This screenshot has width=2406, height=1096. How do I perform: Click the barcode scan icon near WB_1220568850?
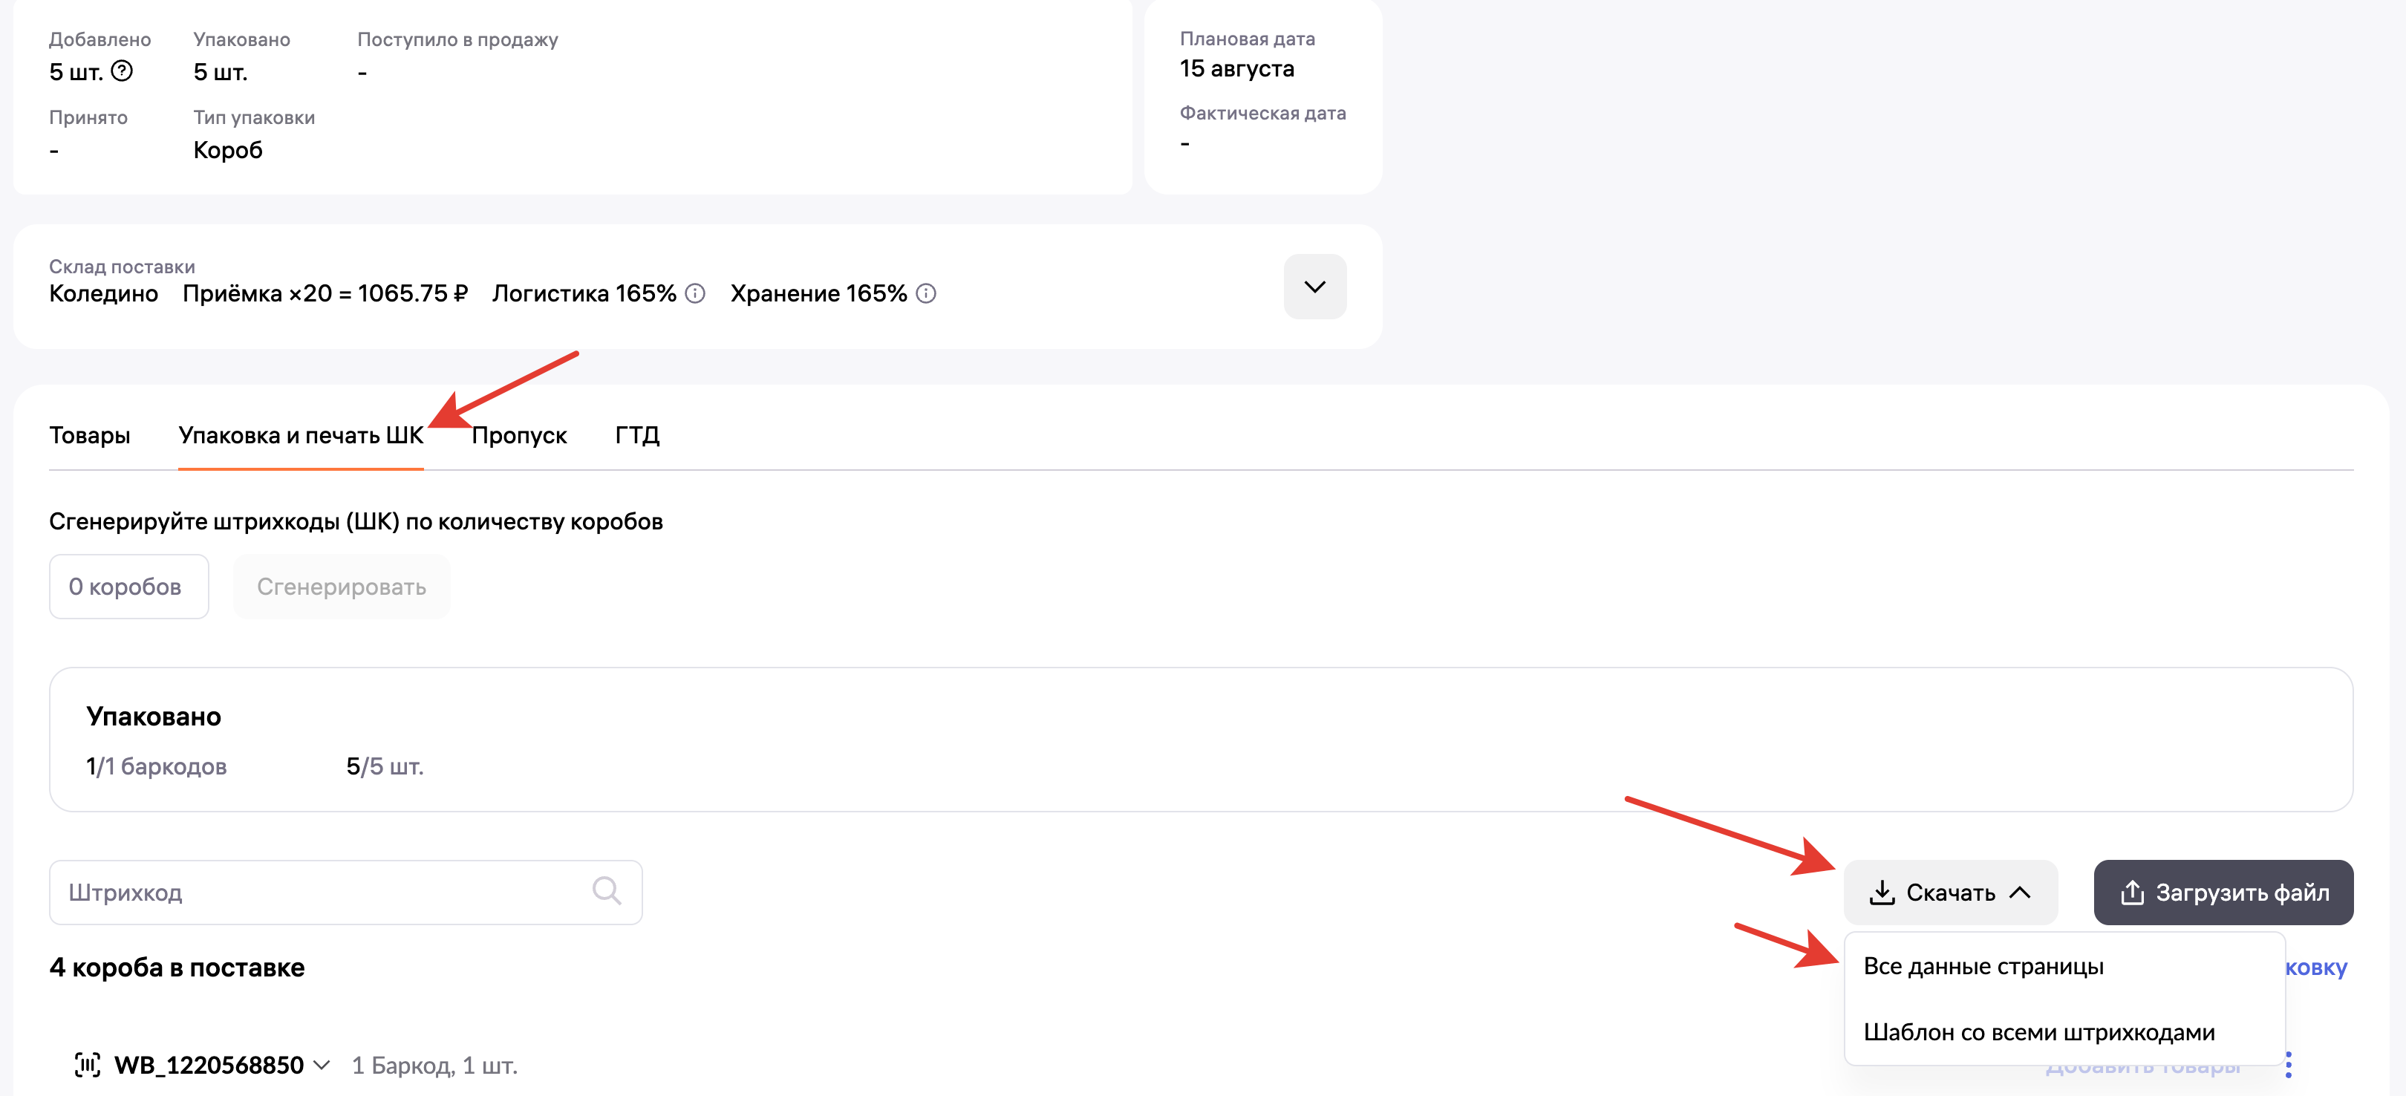(x=88, y=1064)
